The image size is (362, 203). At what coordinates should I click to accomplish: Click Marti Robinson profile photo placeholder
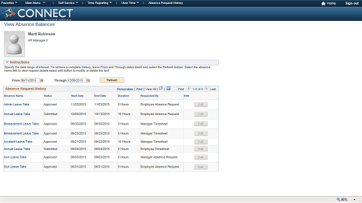coord(14,44)
